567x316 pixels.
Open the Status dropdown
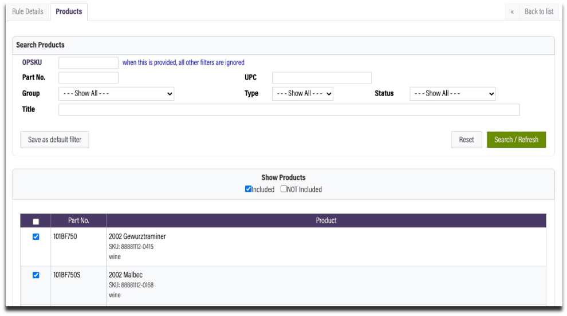point(452,94)
